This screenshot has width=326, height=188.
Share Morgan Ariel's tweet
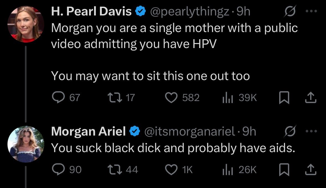coord(311,170)
